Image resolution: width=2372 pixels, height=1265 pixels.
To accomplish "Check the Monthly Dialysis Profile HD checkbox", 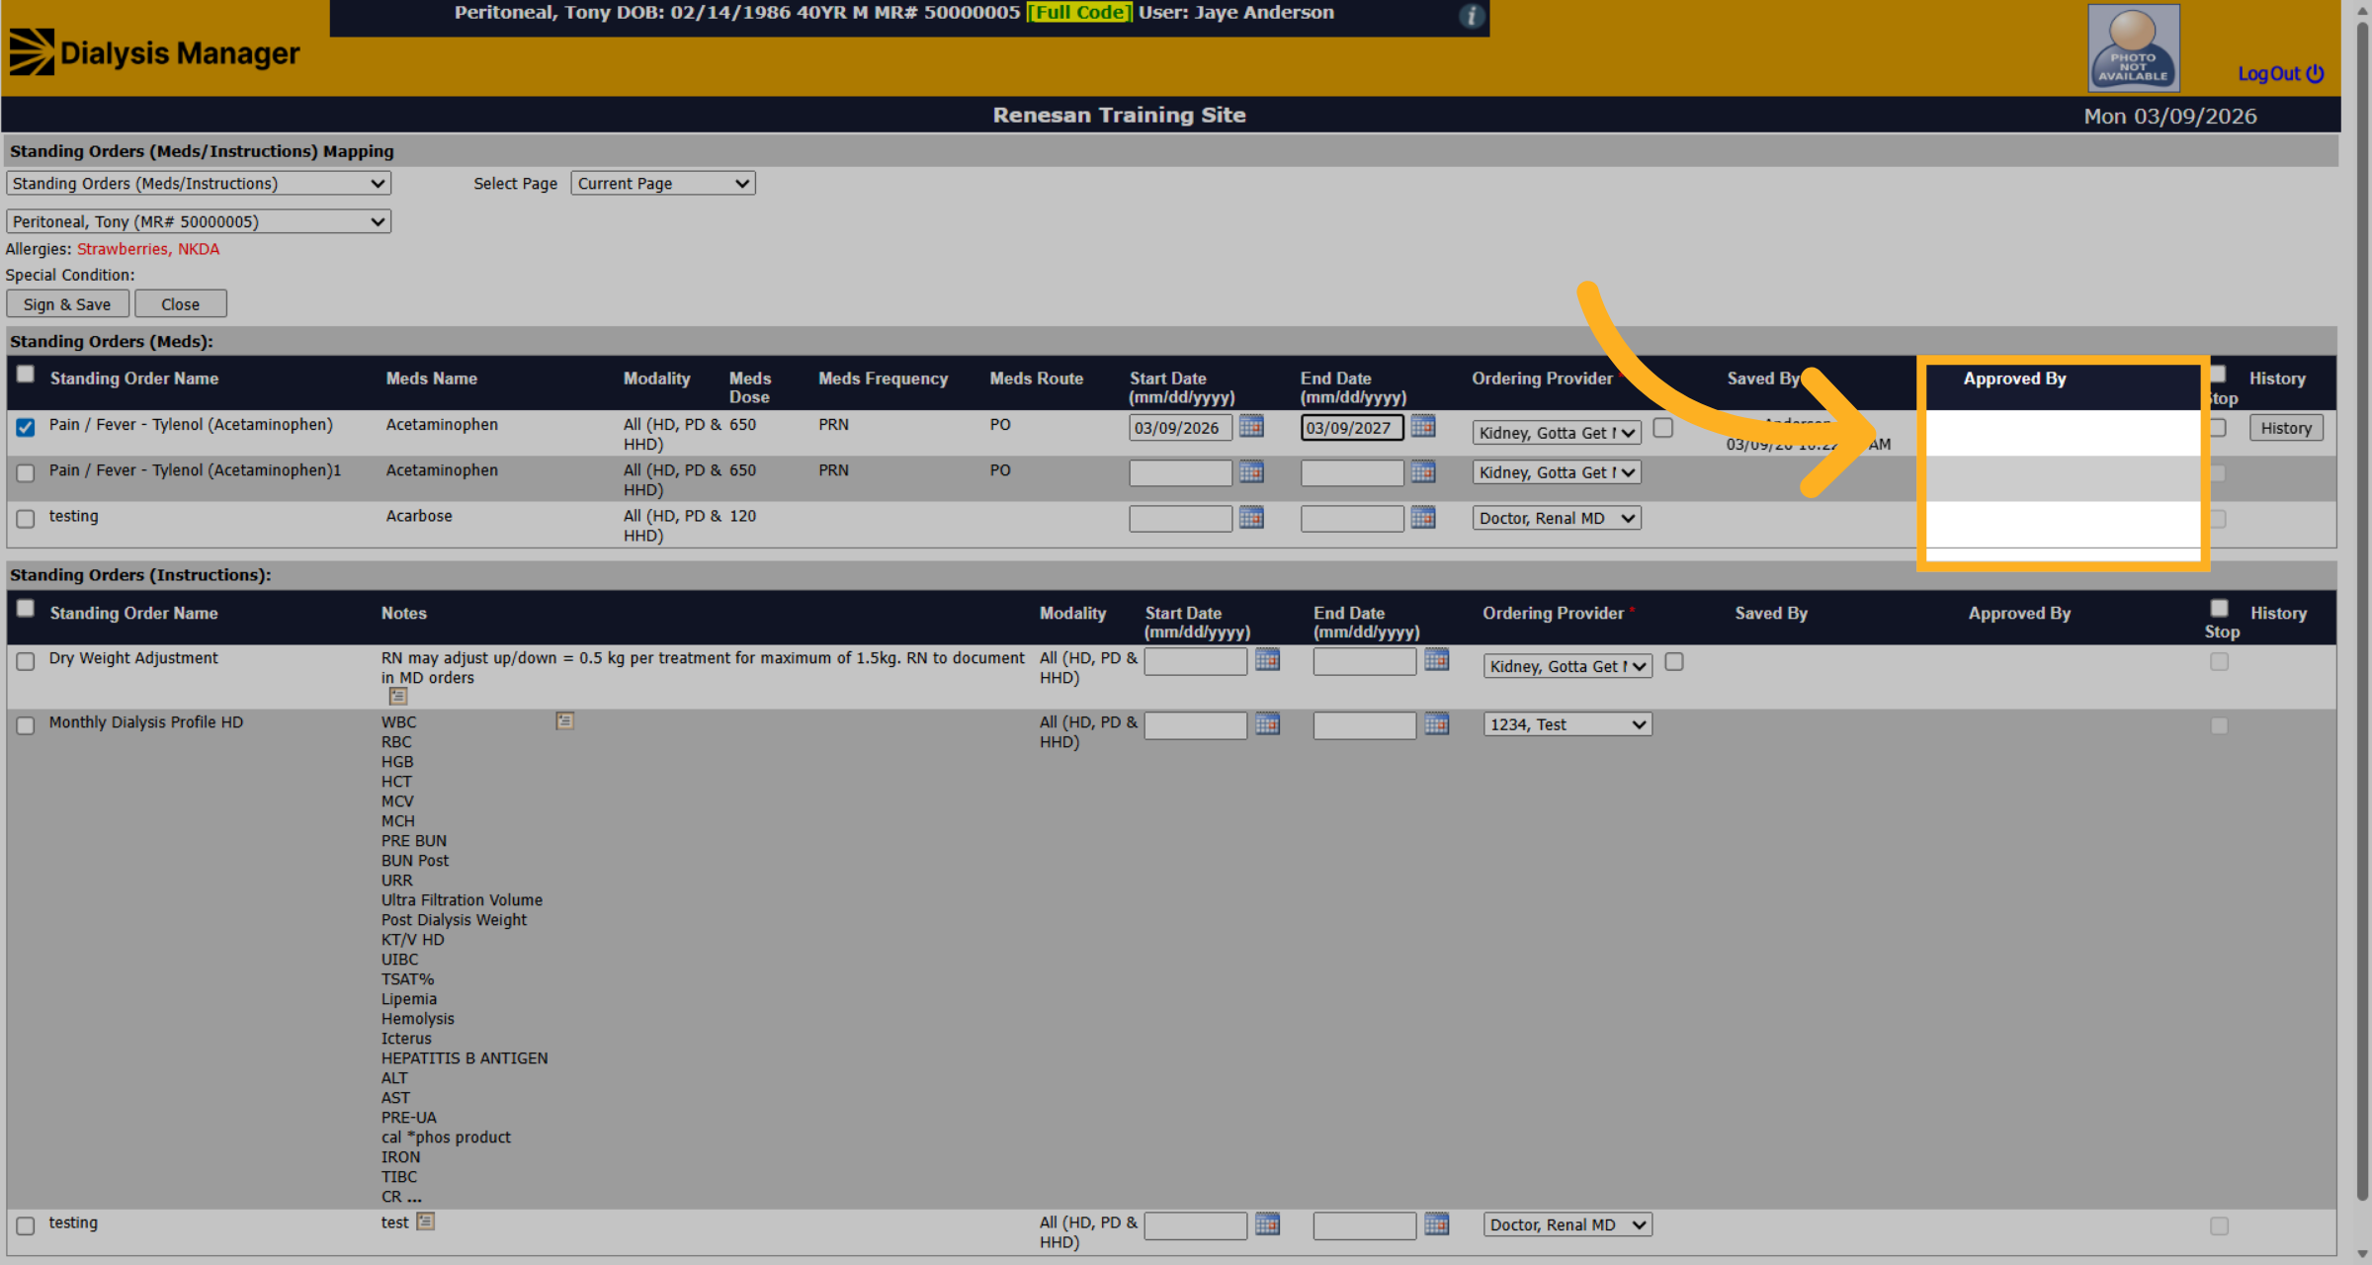I will click(26, 725).
